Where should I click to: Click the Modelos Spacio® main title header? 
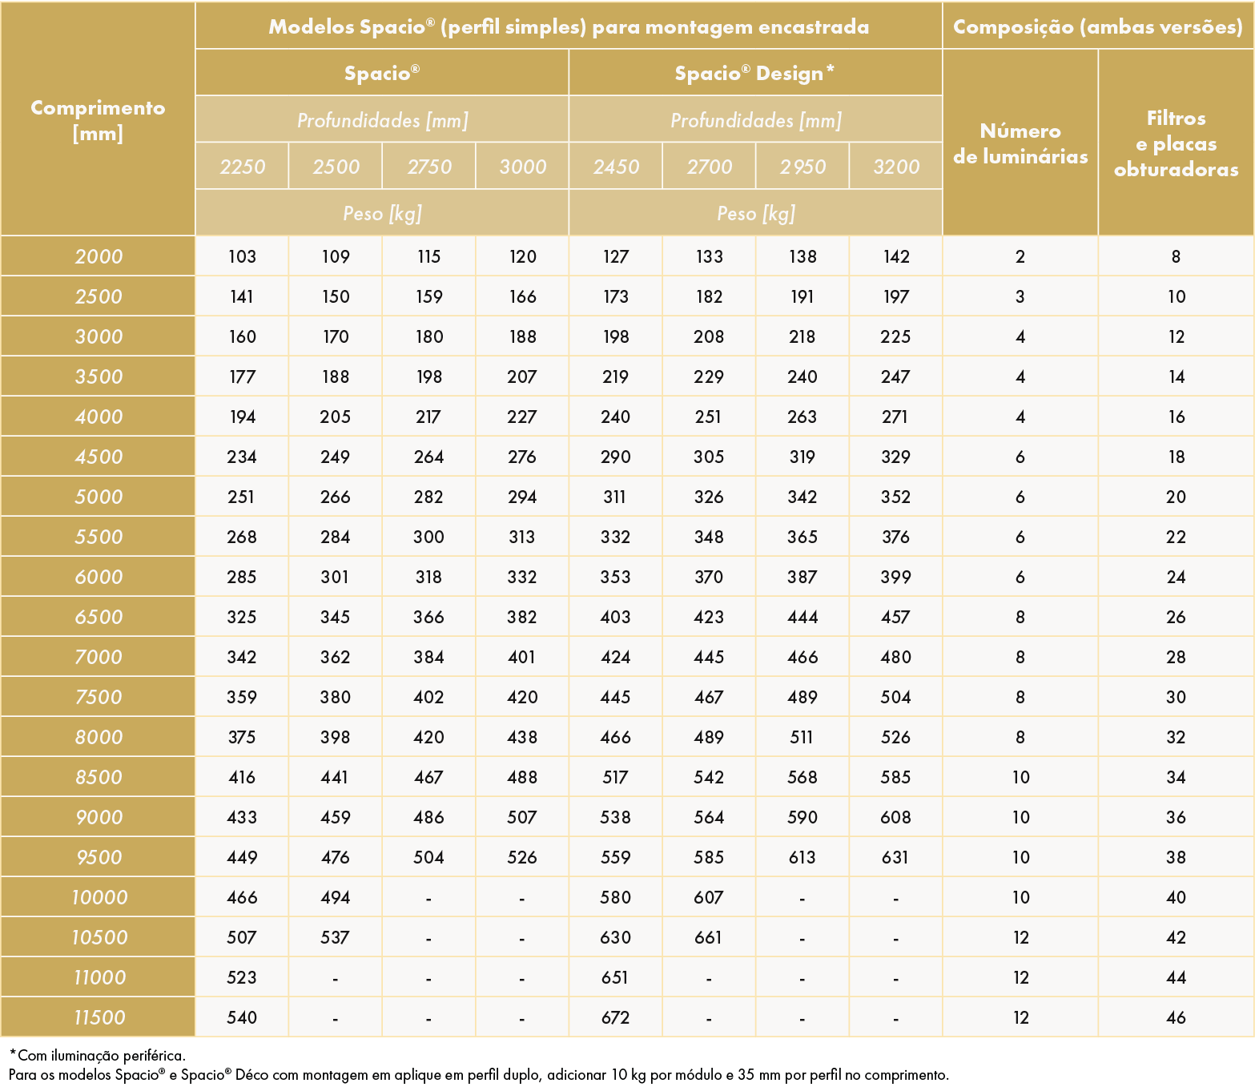[x=569, y=26]
